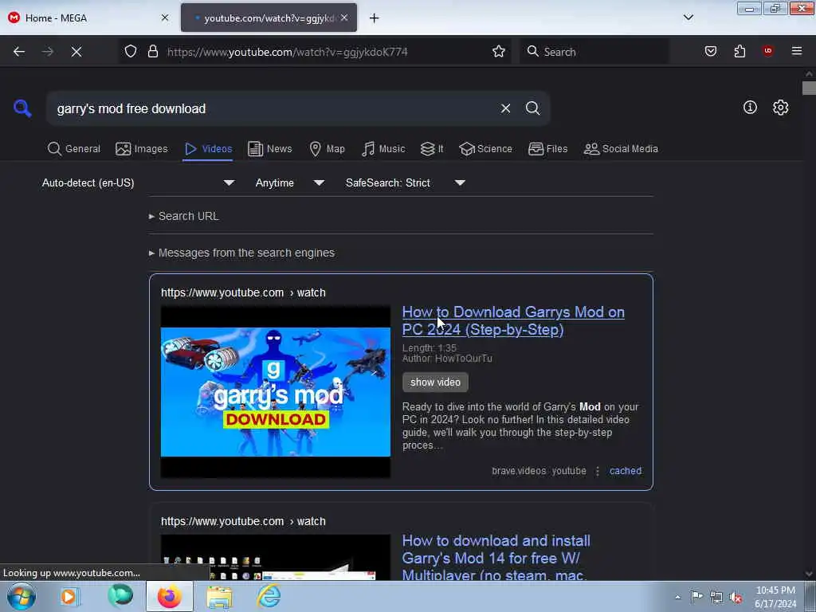This screenshot has width=816, height=612.
Task: Click the 10:45 PM taskbar clock
Action: pos(775,596)
